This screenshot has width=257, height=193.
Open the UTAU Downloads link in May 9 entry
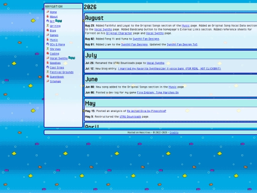130,117
